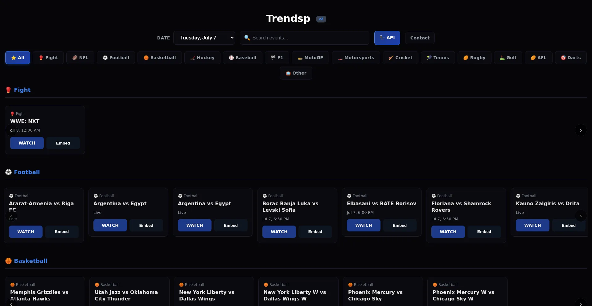Embed Borac Banja Luka vs Levski Sofia
Screen dimensions: 592x306
(315, 232)
